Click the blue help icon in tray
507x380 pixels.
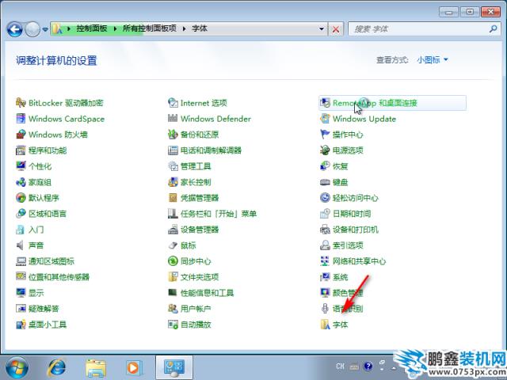(x=368, y=366)
